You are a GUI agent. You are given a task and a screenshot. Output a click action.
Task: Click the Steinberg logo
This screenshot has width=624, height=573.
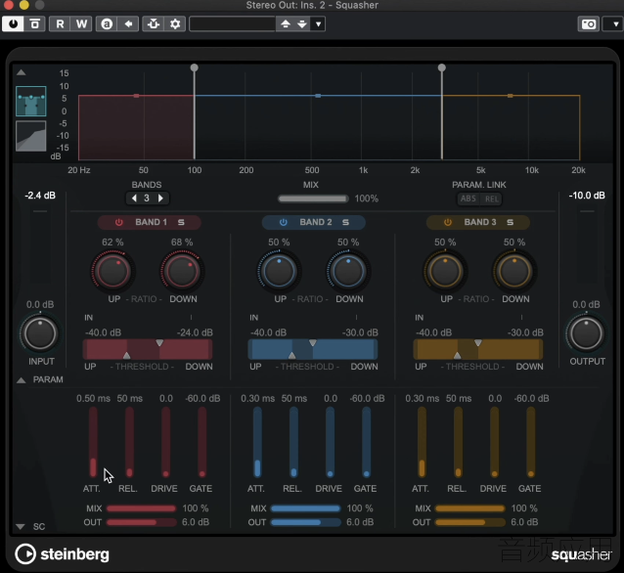pyautogui.click(x=62, y=554)
